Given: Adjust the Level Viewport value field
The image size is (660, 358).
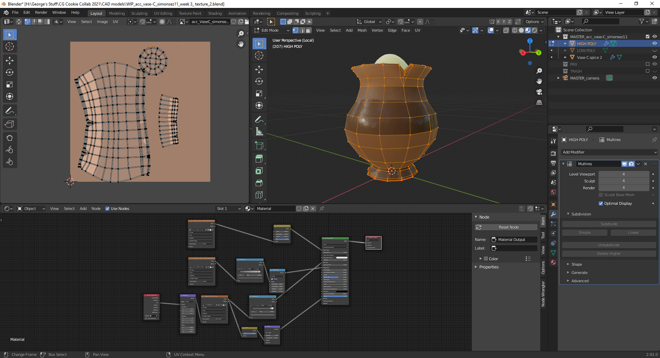Looking at the screenshot, I should click(624, 174).
